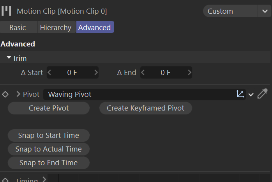The width and height of the screenshot is (272, 182).
Task: Toggle the Timing keyframe diamond
Action: [5, 180]
